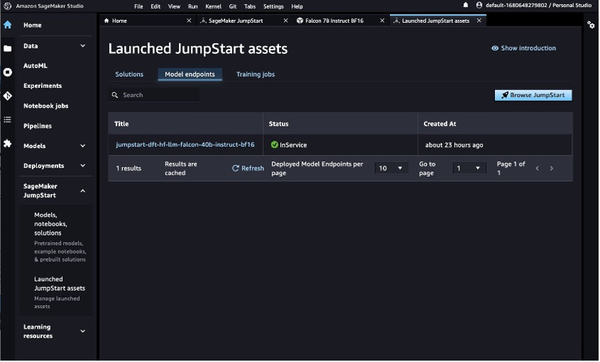
Task: Click the green InService status icon
Action: click(x=274, y=145)
